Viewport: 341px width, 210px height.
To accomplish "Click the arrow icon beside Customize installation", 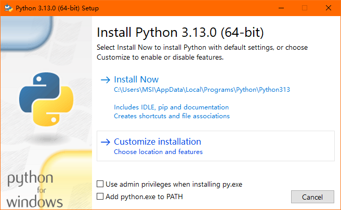I will (106, 142).
